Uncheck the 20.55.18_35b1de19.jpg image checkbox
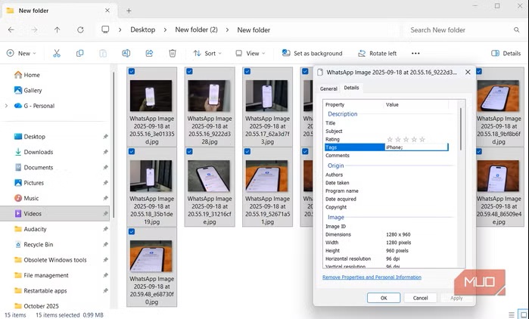This screenshot has width=529, height=319. pyautogui.click(x=133, y=152)
